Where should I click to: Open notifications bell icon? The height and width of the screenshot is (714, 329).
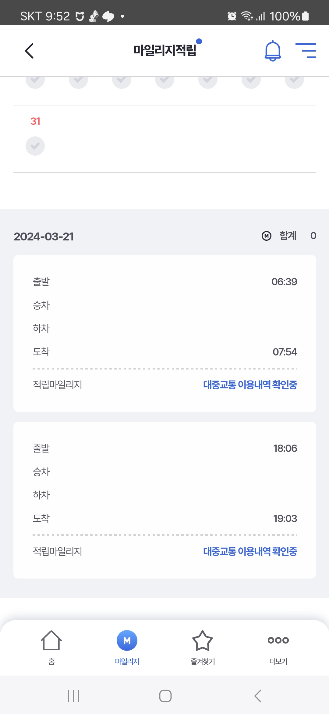(273, 51)
